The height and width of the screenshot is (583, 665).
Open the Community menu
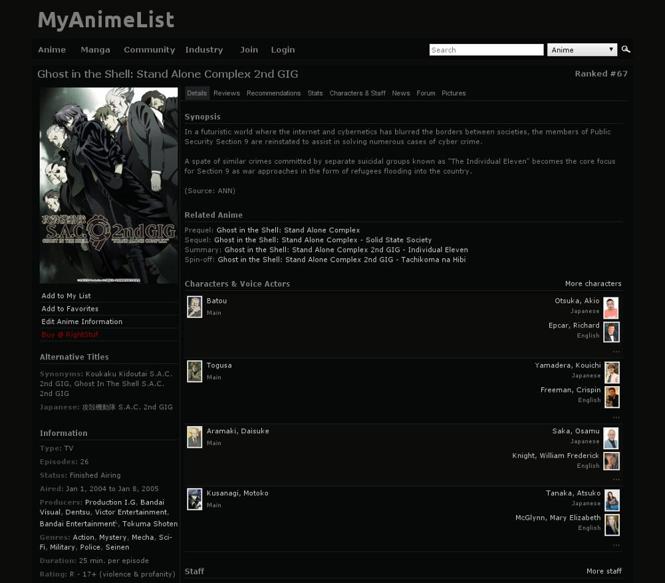149,49
